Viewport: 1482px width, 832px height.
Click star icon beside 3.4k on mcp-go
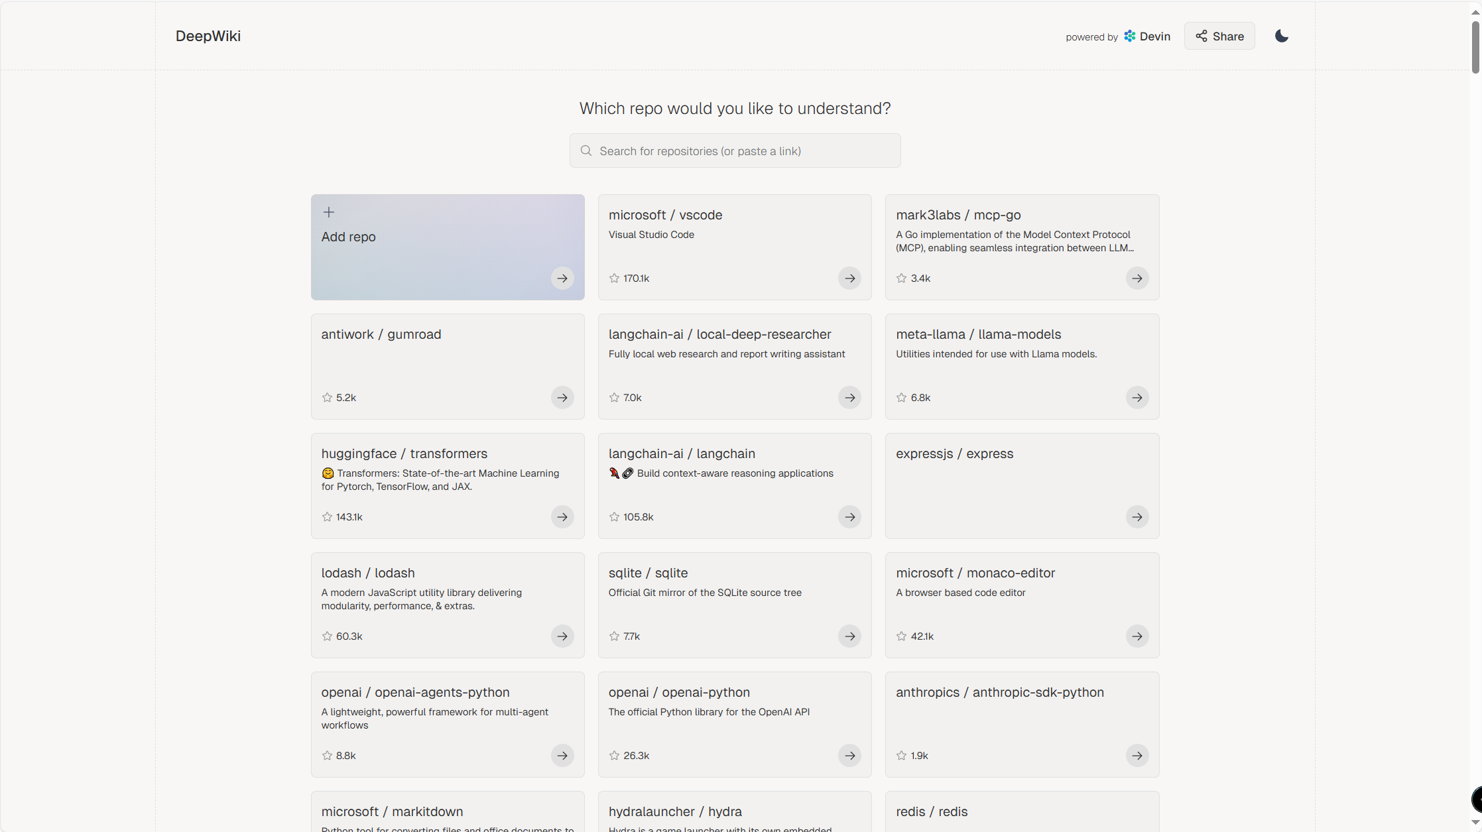(x=901, y=278)
